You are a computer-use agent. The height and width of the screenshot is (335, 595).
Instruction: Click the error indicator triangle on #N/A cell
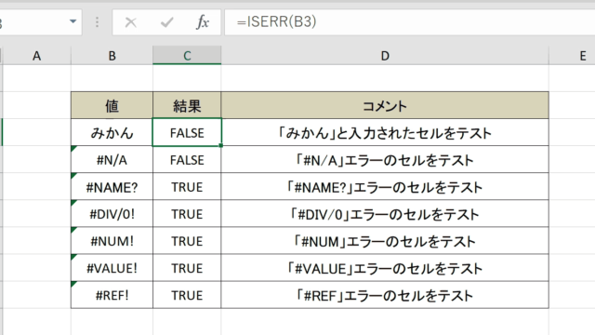pos(73,149)
